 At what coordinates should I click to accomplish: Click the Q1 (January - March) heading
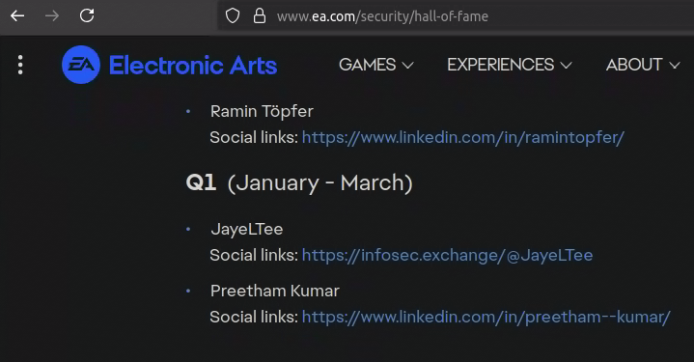click(x=299, y=182)
